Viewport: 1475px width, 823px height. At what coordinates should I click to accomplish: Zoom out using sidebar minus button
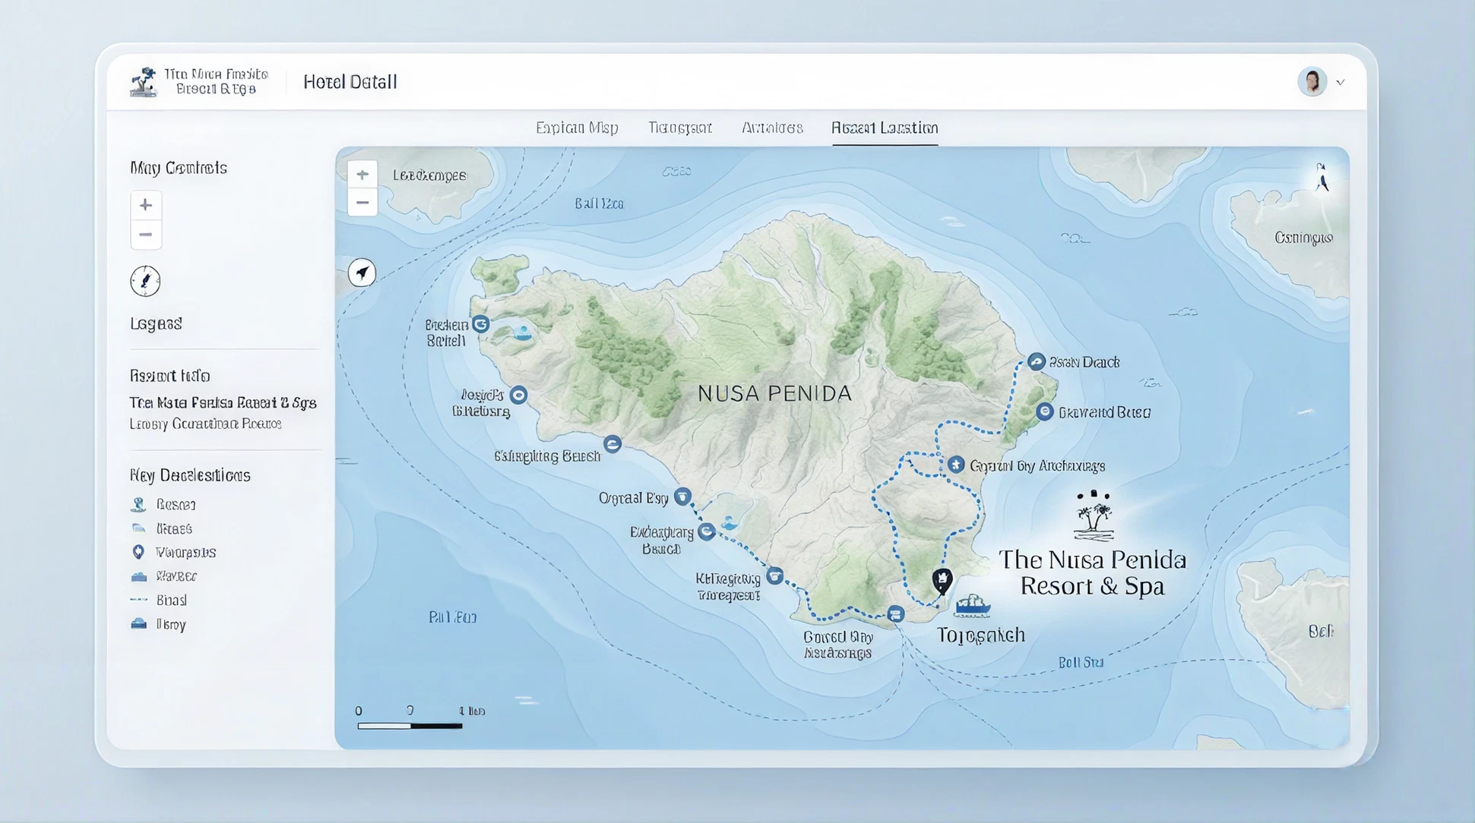click(145, 235)
